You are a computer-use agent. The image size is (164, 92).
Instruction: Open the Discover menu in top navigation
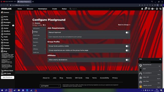point(30,9)
